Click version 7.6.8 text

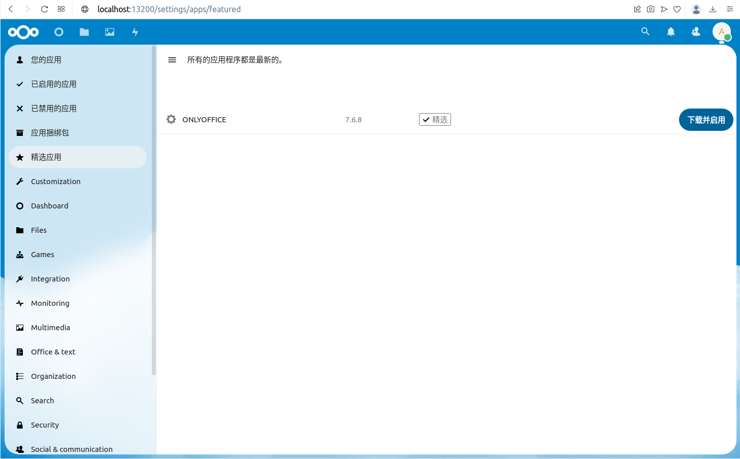(x=353, y=120)
